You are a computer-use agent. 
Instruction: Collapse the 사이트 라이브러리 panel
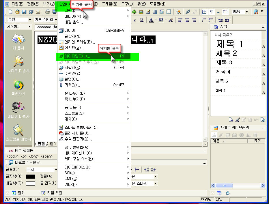pos(263,128)
